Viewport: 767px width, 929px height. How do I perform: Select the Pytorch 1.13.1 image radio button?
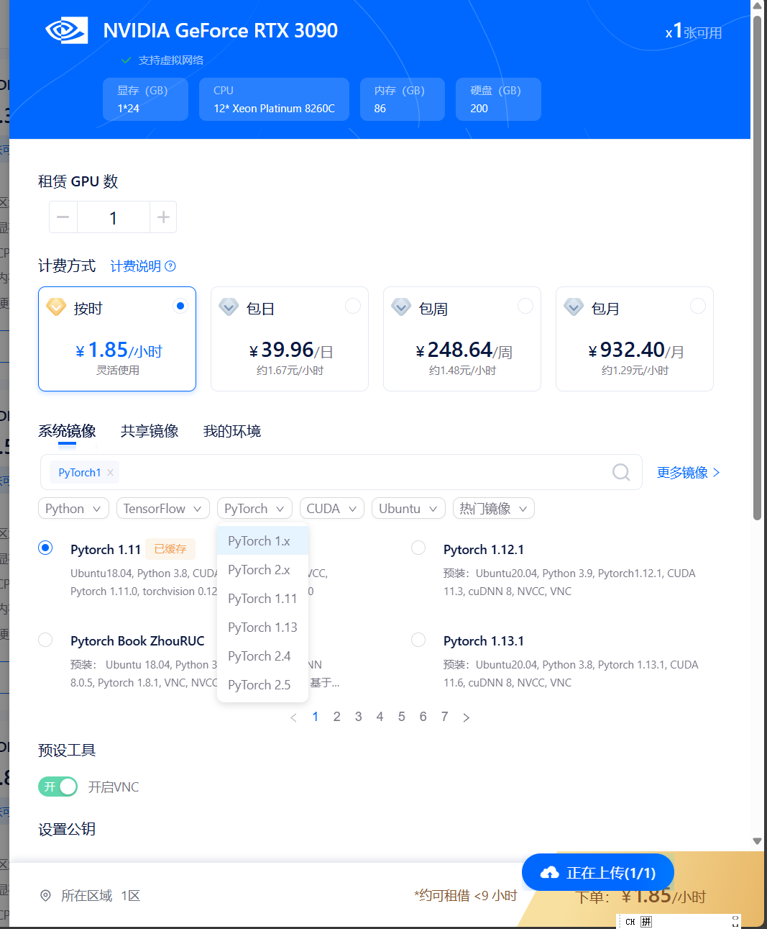click(418, 640)
